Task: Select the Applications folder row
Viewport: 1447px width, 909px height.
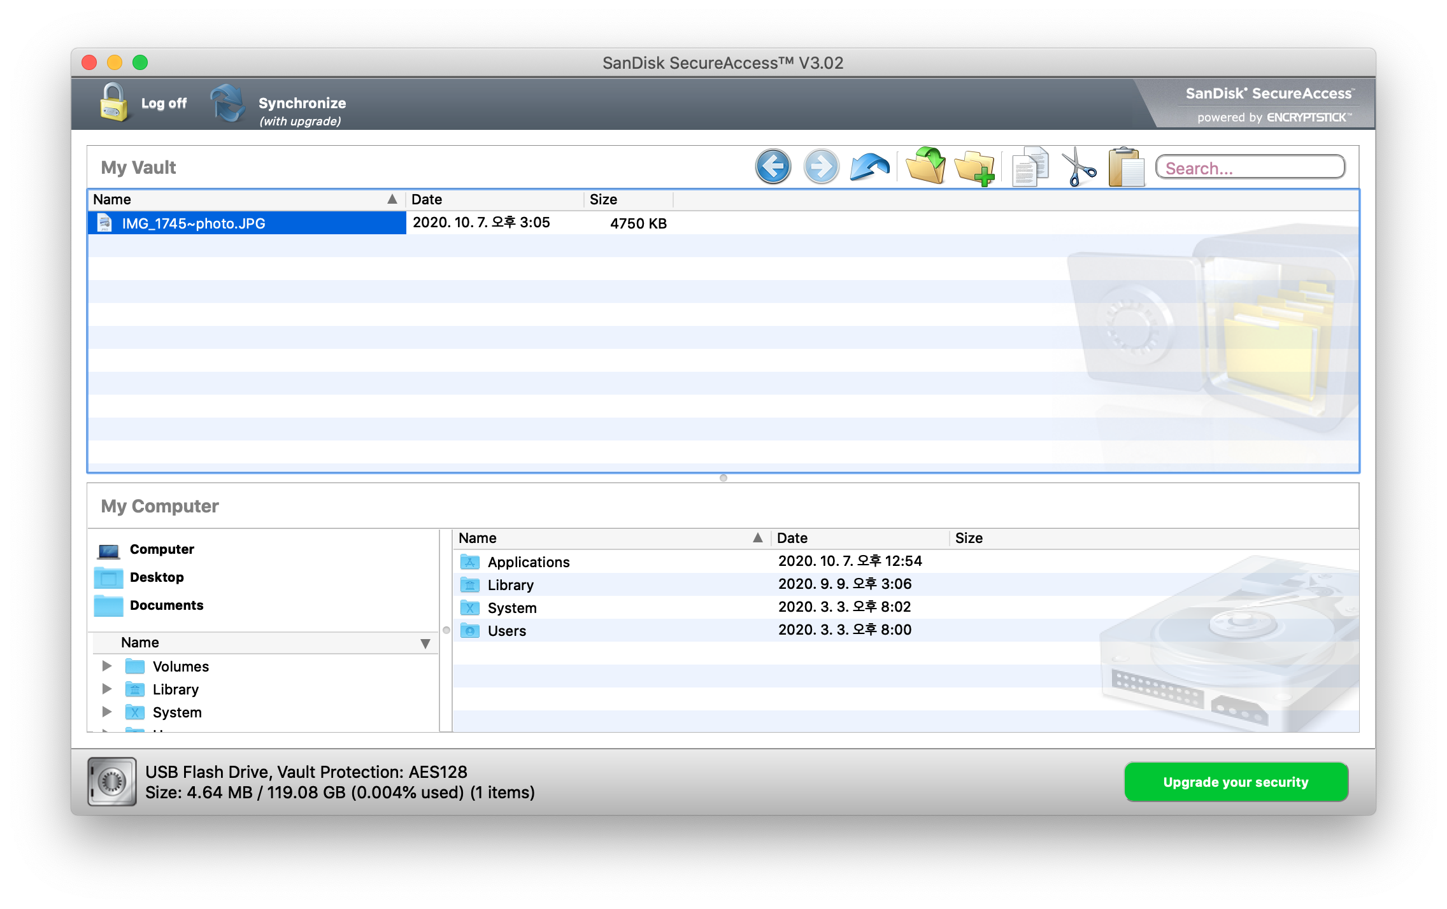Action: point(906,561)
